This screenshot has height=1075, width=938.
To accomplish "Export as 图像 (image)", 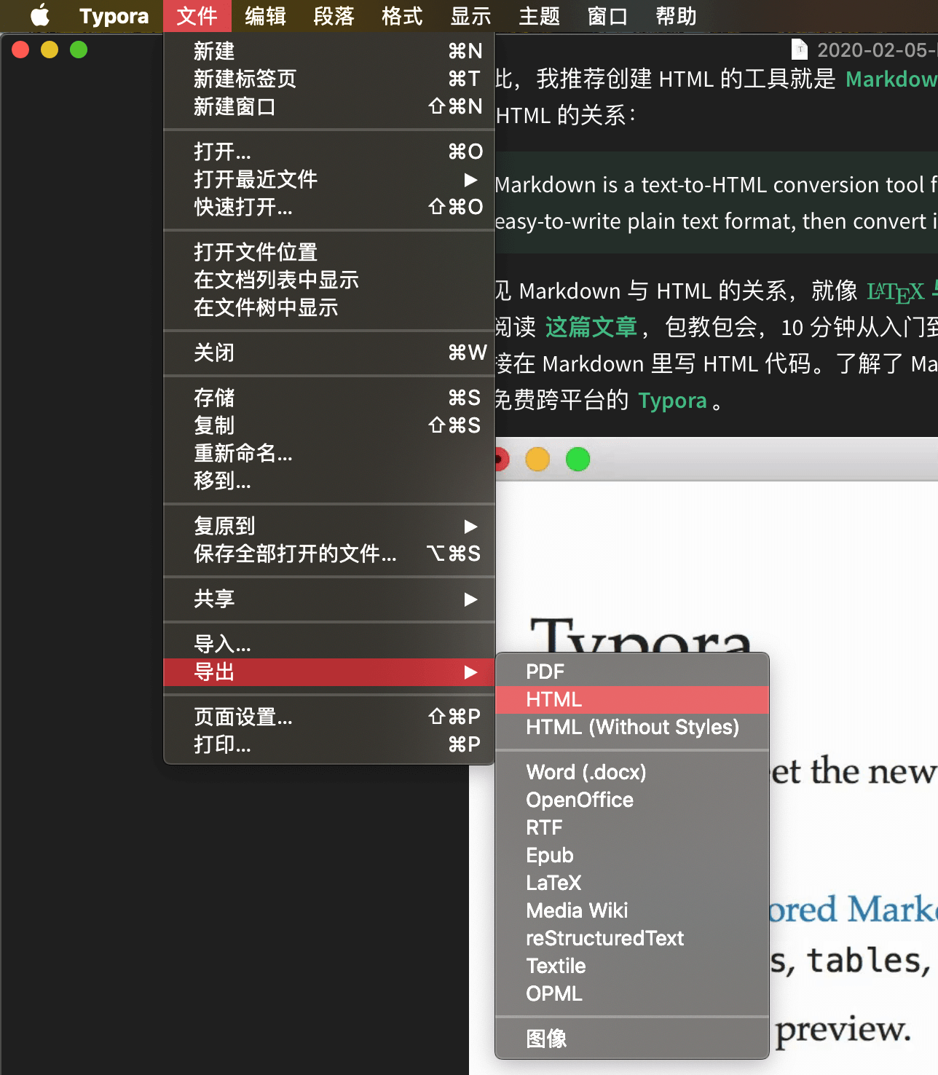I will pos(632,1039).
